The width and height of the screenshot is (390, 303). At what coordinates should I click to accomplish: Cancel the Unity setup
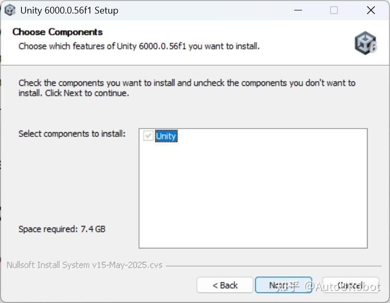pyautogui.click(x=350, y=285)
